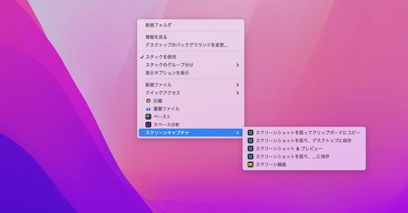The height and width of the screenshot is (213, 408).
Task: Click the green ペースト paste icon
Action: tap(148, 117)
